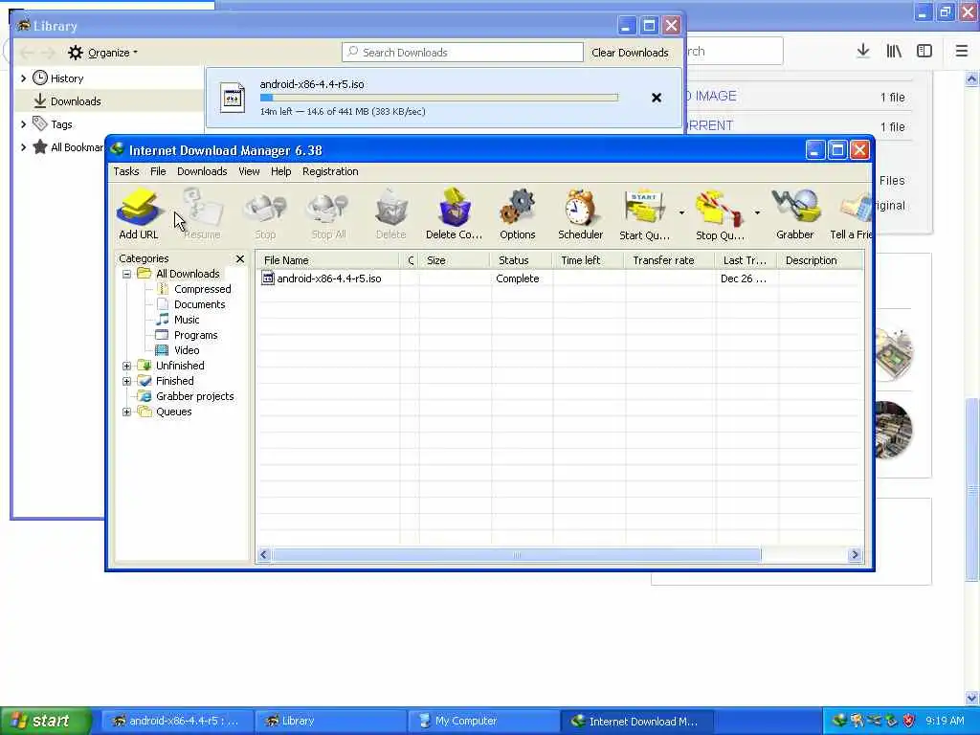Collapse the All Downloads tree node

point(127,274)
